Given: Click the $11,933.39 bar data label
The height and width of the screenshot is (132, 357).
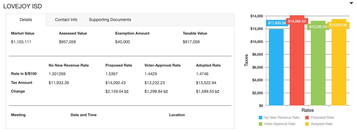Looking at the screenshot, I should [277, 23].
